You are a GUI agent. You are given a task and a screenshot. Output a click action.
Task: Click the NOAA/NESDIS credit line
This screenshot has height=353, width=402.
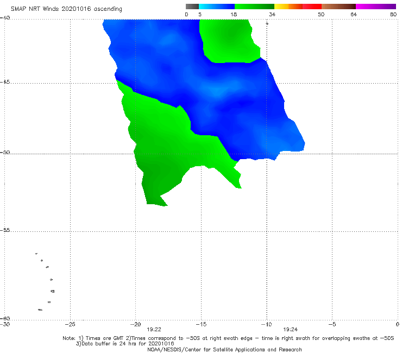tap(224, 349)
